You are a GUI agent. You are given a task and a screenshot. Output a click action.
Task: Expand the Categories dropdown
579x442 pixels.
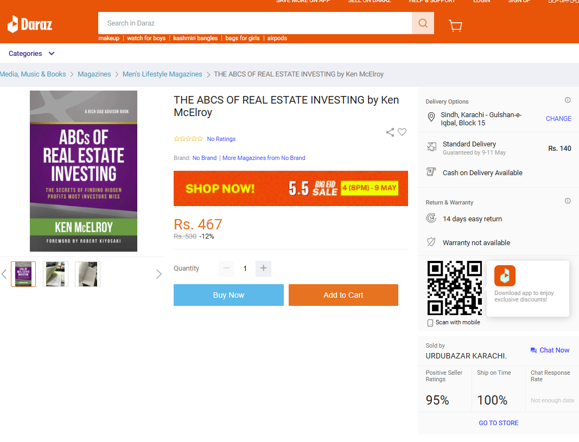(x=31, y=54)
